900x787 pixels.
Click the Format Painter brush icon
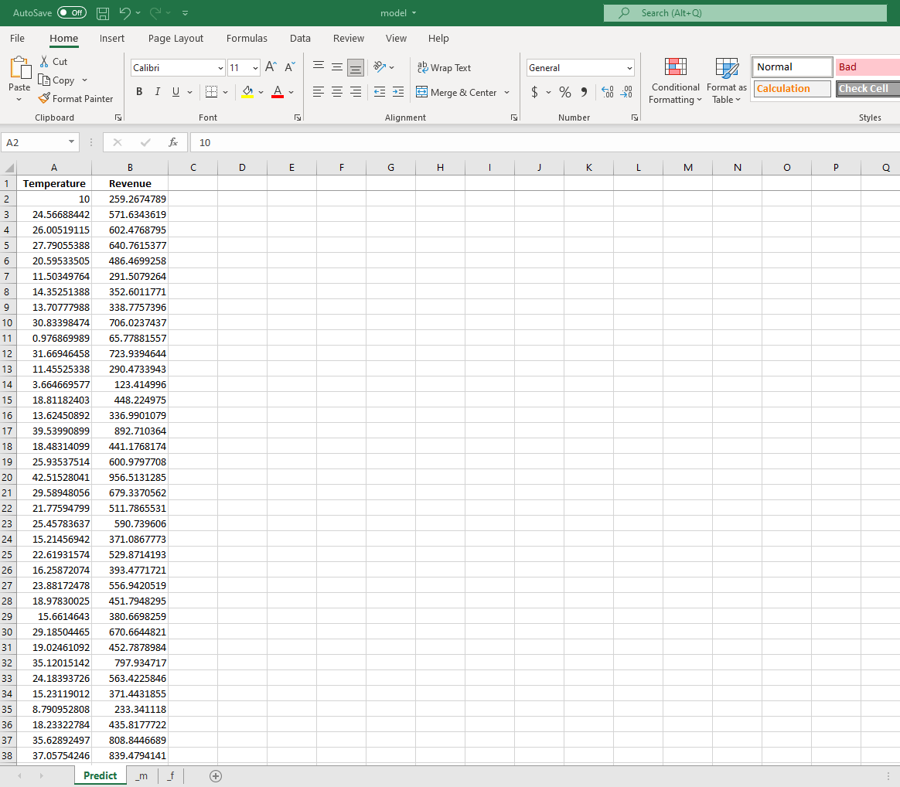click(44, 98)
